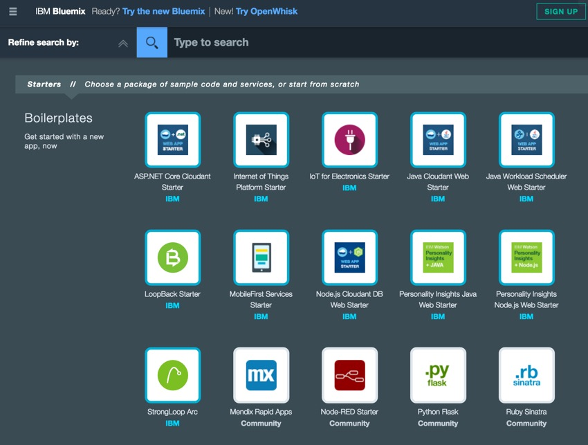The image size is (588, 445).
Task: Click the blue search magnifier icon
Action: tap(152, 42)
